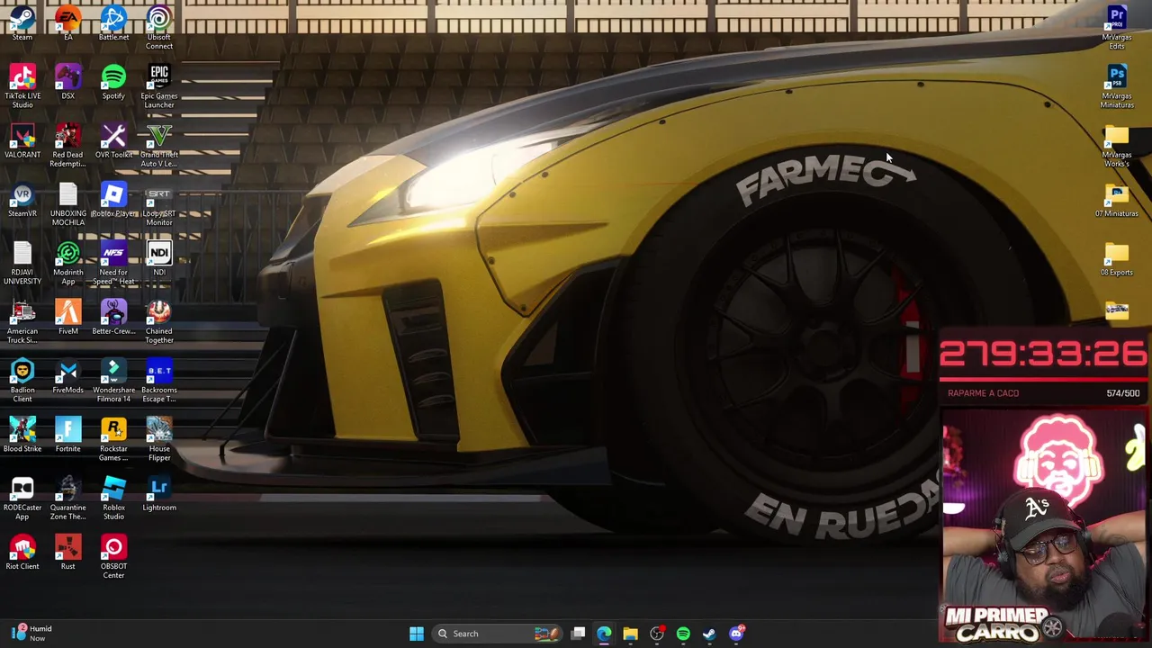Open File Explorer from taskbar
This screenshot has height=648, width=1152.
pyautogui.click(x=630, y=634)
